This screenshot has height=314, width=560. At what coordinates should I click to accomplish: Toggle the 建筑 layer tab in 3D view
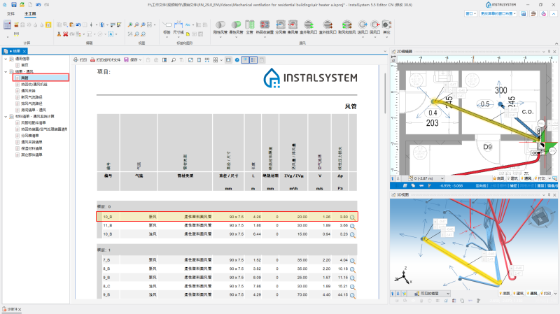(x=518, y=293)
